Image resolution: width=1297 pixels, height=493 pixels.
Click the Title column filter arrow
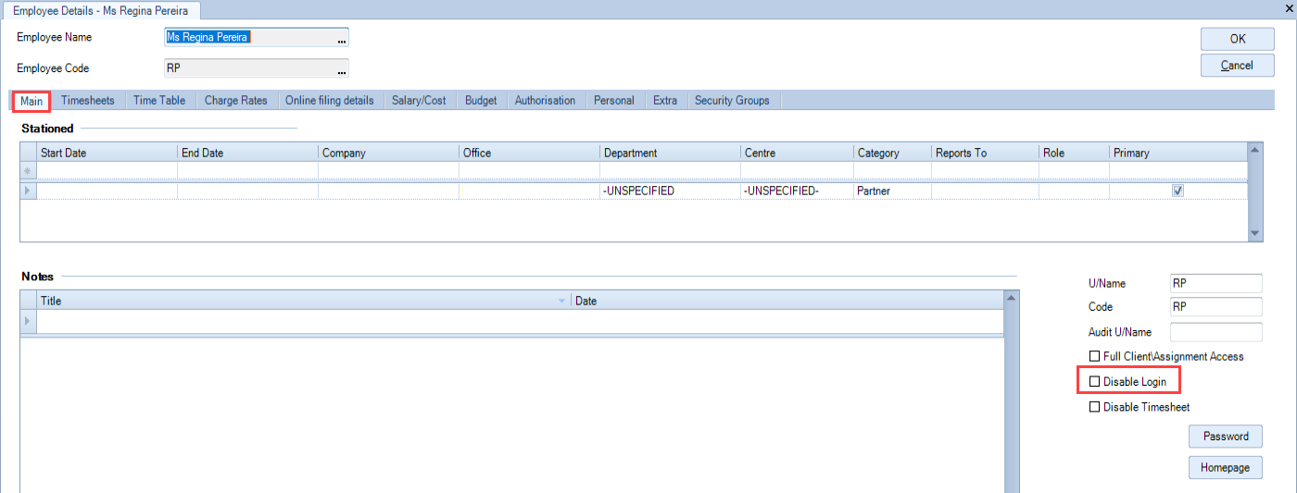pyautogui.click(x=561, y=302)
